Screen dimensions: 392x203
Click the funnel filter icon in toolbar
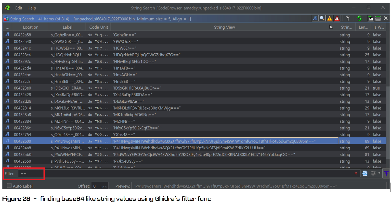click(348, 18)
